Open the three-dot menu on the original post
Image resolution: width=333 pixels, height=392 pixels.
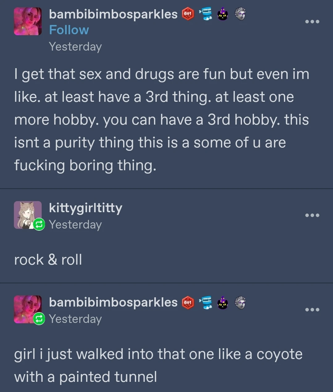click(x=312, y=22)
